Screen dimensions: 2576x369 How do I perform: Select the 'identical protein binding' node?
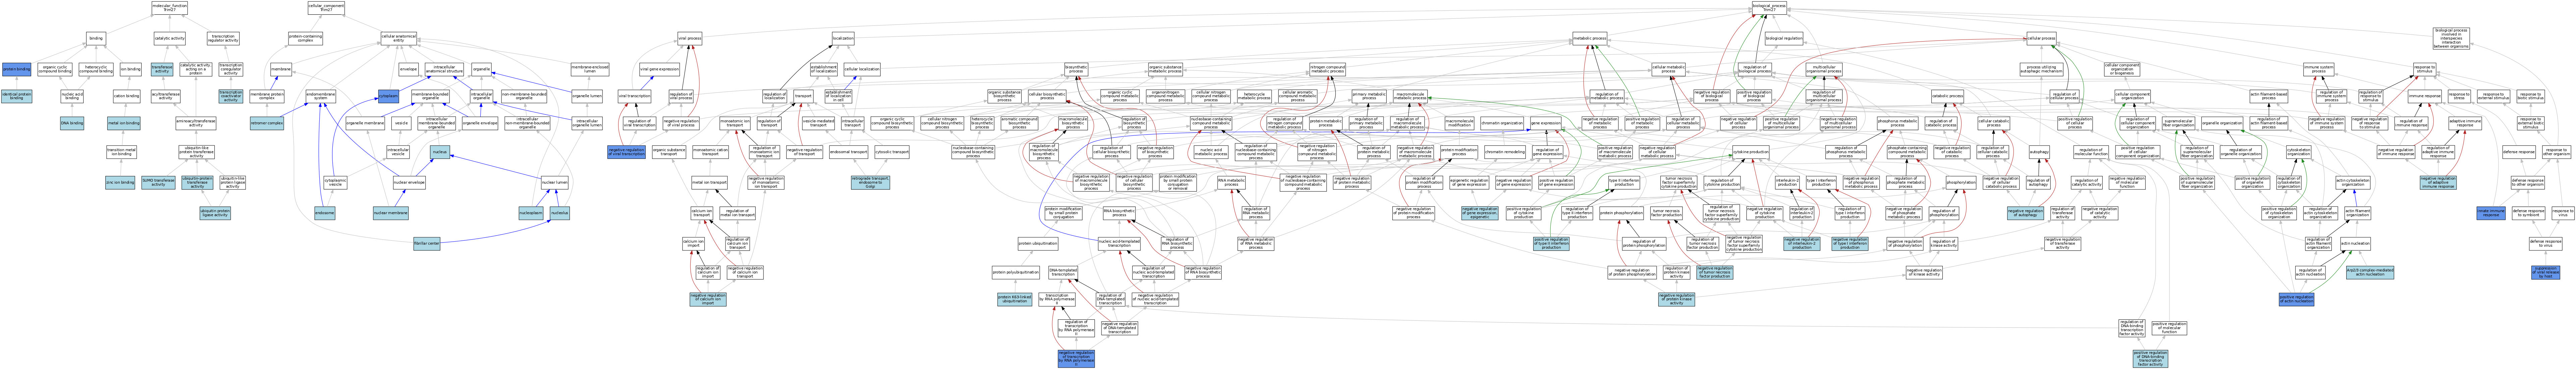click(16, 97)
